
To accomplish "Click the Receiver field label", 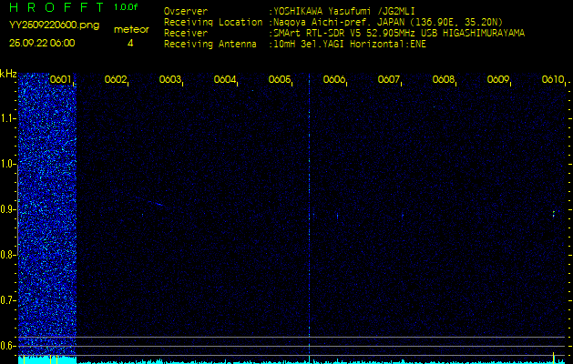I will 186,34.
